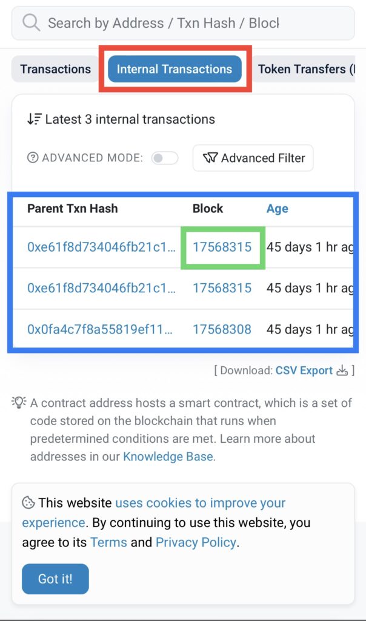Click the CSV export download icon
Image resolution: width=366 pixels, height=621 pixels.
tap(342, 371)
